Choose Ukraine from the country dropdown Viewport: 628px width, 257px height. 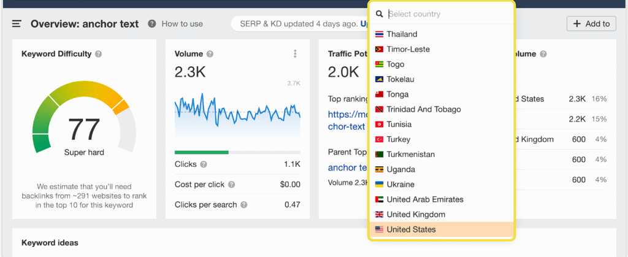pyautogui.click(x=400, y=185)
